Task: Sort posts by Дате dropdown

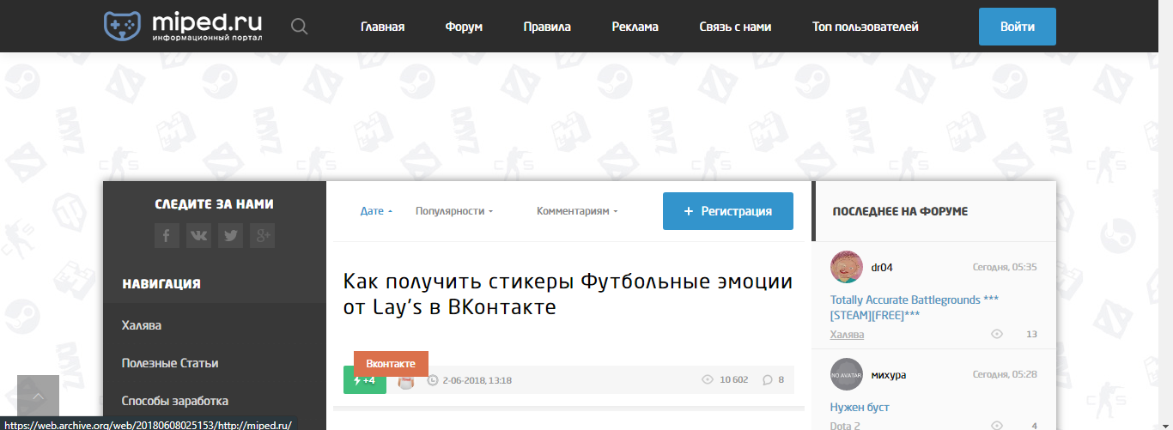Action: [x=376, y=211]
